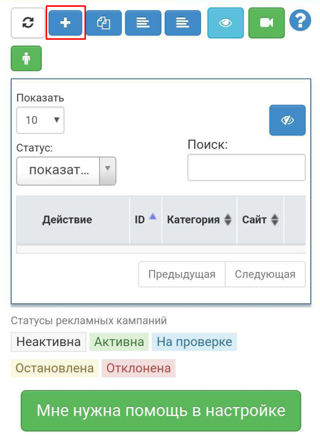Click the copy documents icon button
Viewport: 320px width, 445px height.
click(x=103, y=23)
